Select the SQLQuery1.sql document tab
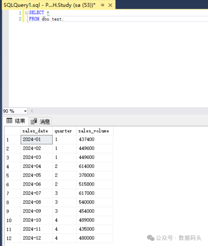The height and width of the screenshot is (246, 208). click(59, 5)
